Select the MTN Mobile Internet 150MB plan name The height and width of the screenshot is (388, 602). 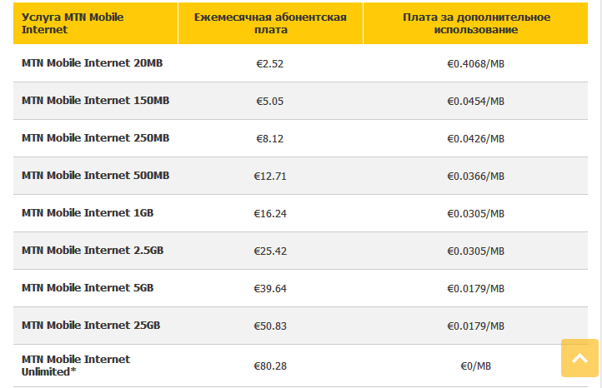pos(95,101)
